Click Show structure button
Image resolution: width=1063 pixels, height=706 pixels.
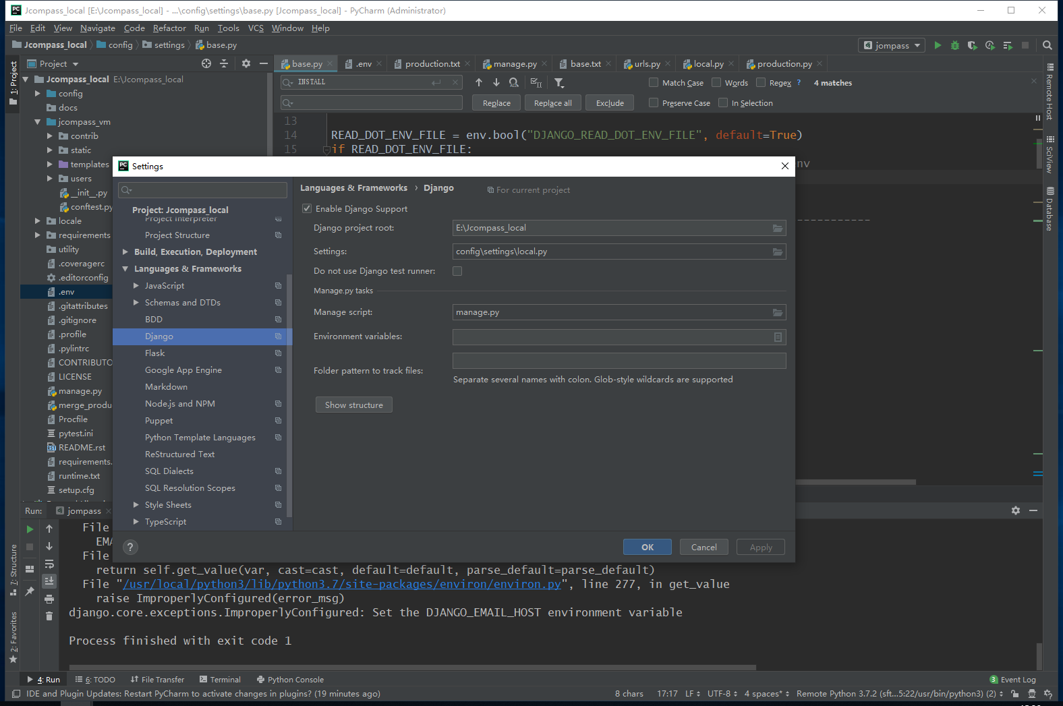(354, 405)
